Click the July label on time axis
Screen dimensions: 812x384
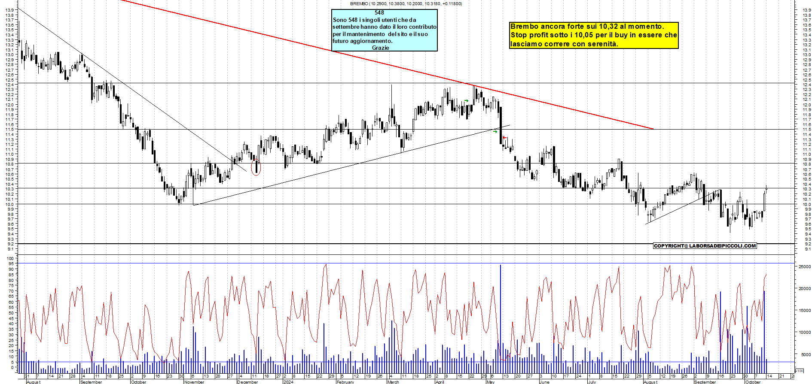[592, 382]
